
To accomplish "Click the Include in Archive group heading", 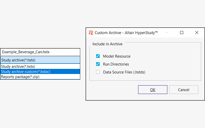I will [x=107, y=44].
